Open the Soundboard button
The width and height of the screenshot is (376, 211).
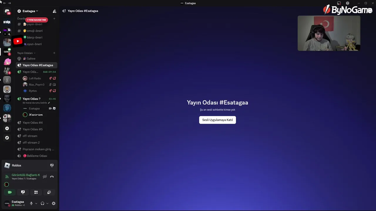pos(49,192)
